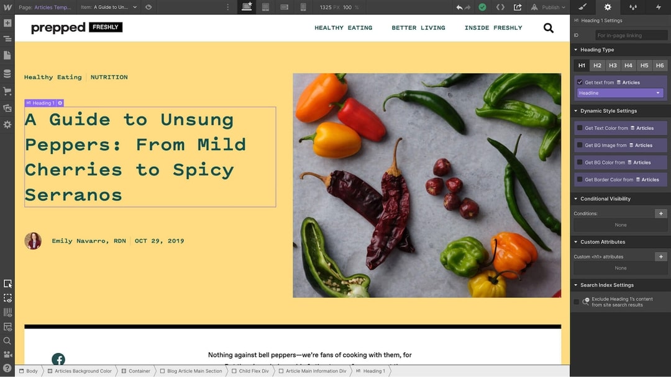Set heading type to H3
Viewport: 671px width, 377px height.
point(613,65)
